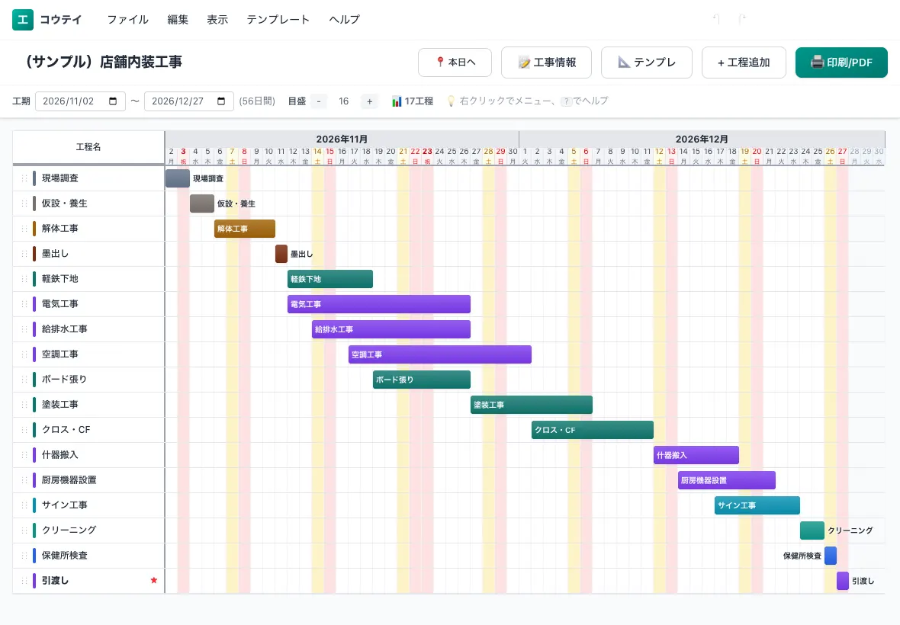The image size is (900, 625).
Task: Select the 墨出し gantt bar
Action: [x=281, y=254]
